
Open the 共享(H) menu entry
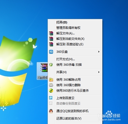click(x=75, y=72)
